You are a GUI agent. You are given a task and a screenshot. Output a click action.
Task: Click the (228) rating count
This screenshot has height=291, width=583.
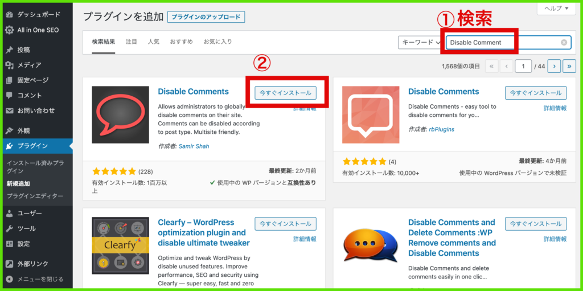click(x=145, y=171)
